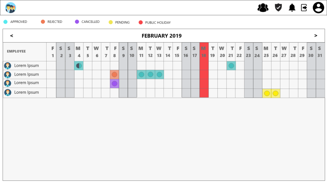Viewport: 327px width, 183px height.
Task: Open the notifications bell
Action: (292, 8)
